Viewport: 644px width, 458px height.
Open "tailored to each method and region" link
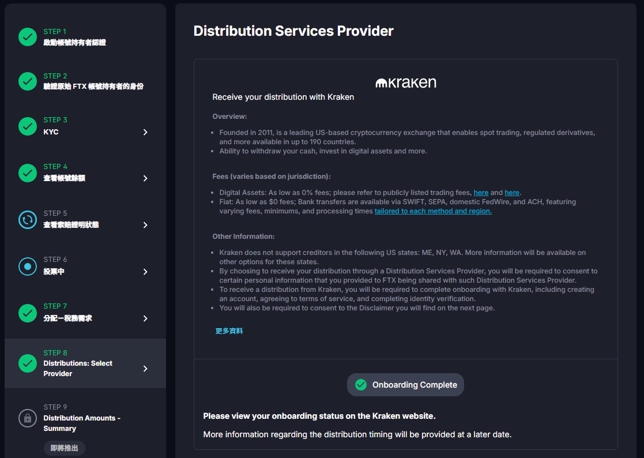coord(434,211)
